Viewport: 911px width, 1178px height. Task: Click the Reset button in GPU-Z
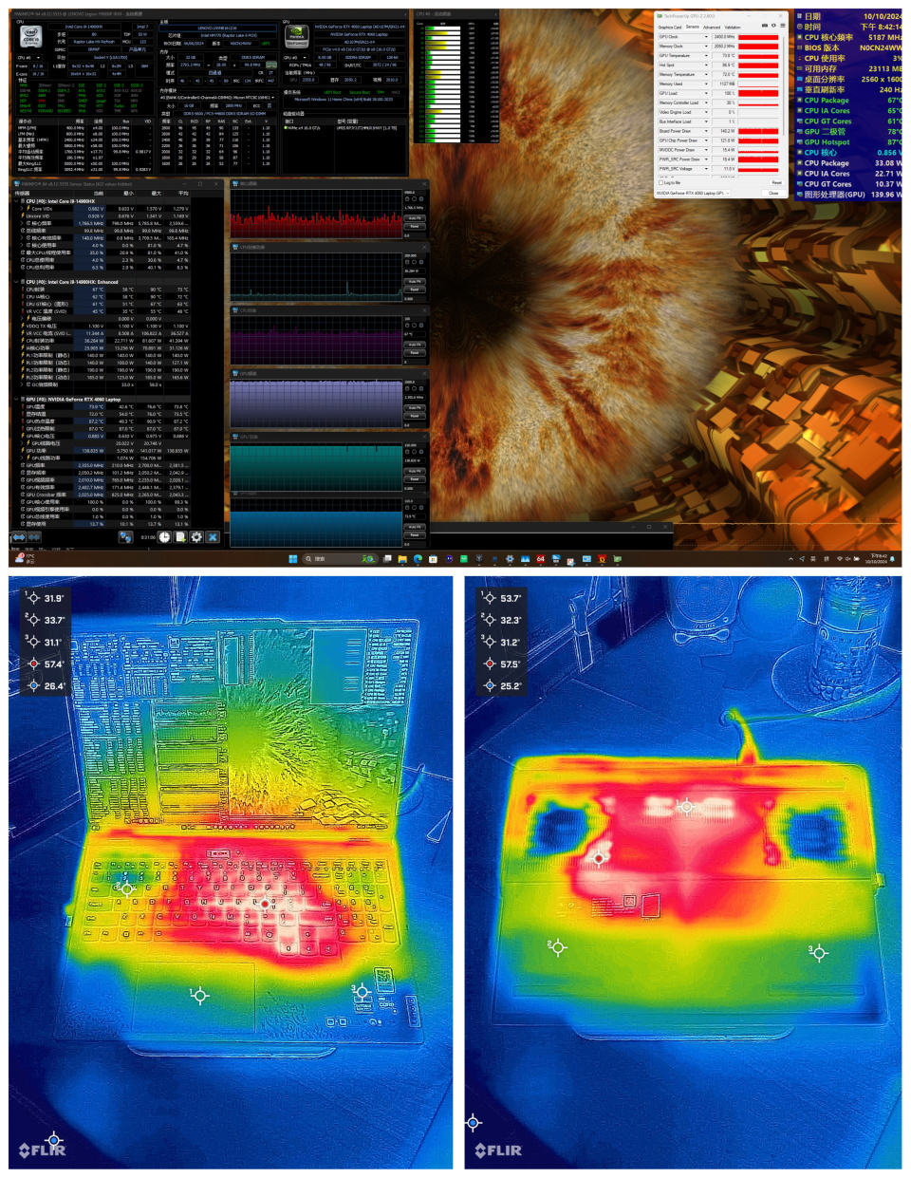(775, 182)
